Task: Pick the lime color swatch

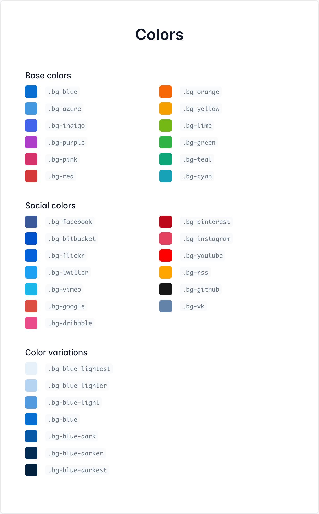Action: tap(166, 125)
